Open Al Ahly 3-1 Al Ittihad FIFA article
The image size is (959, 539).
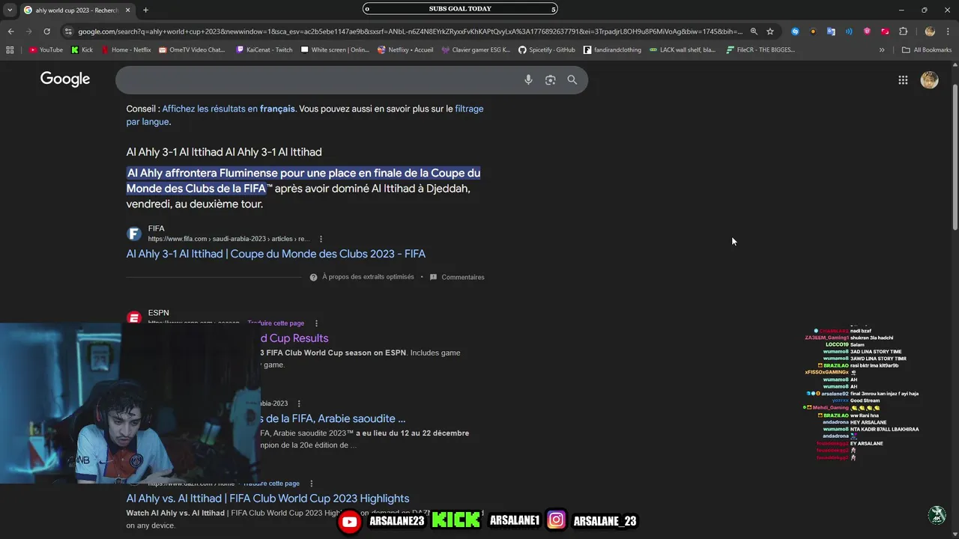pyautogui.click(x=276, y=254)
